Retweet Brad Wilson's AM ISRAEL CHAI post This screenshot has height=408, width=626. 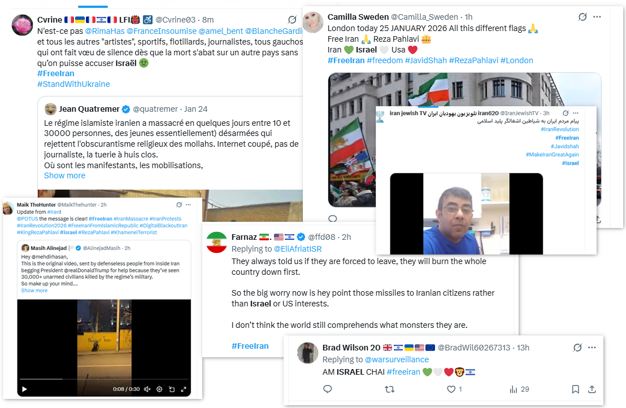click(390, 389)
